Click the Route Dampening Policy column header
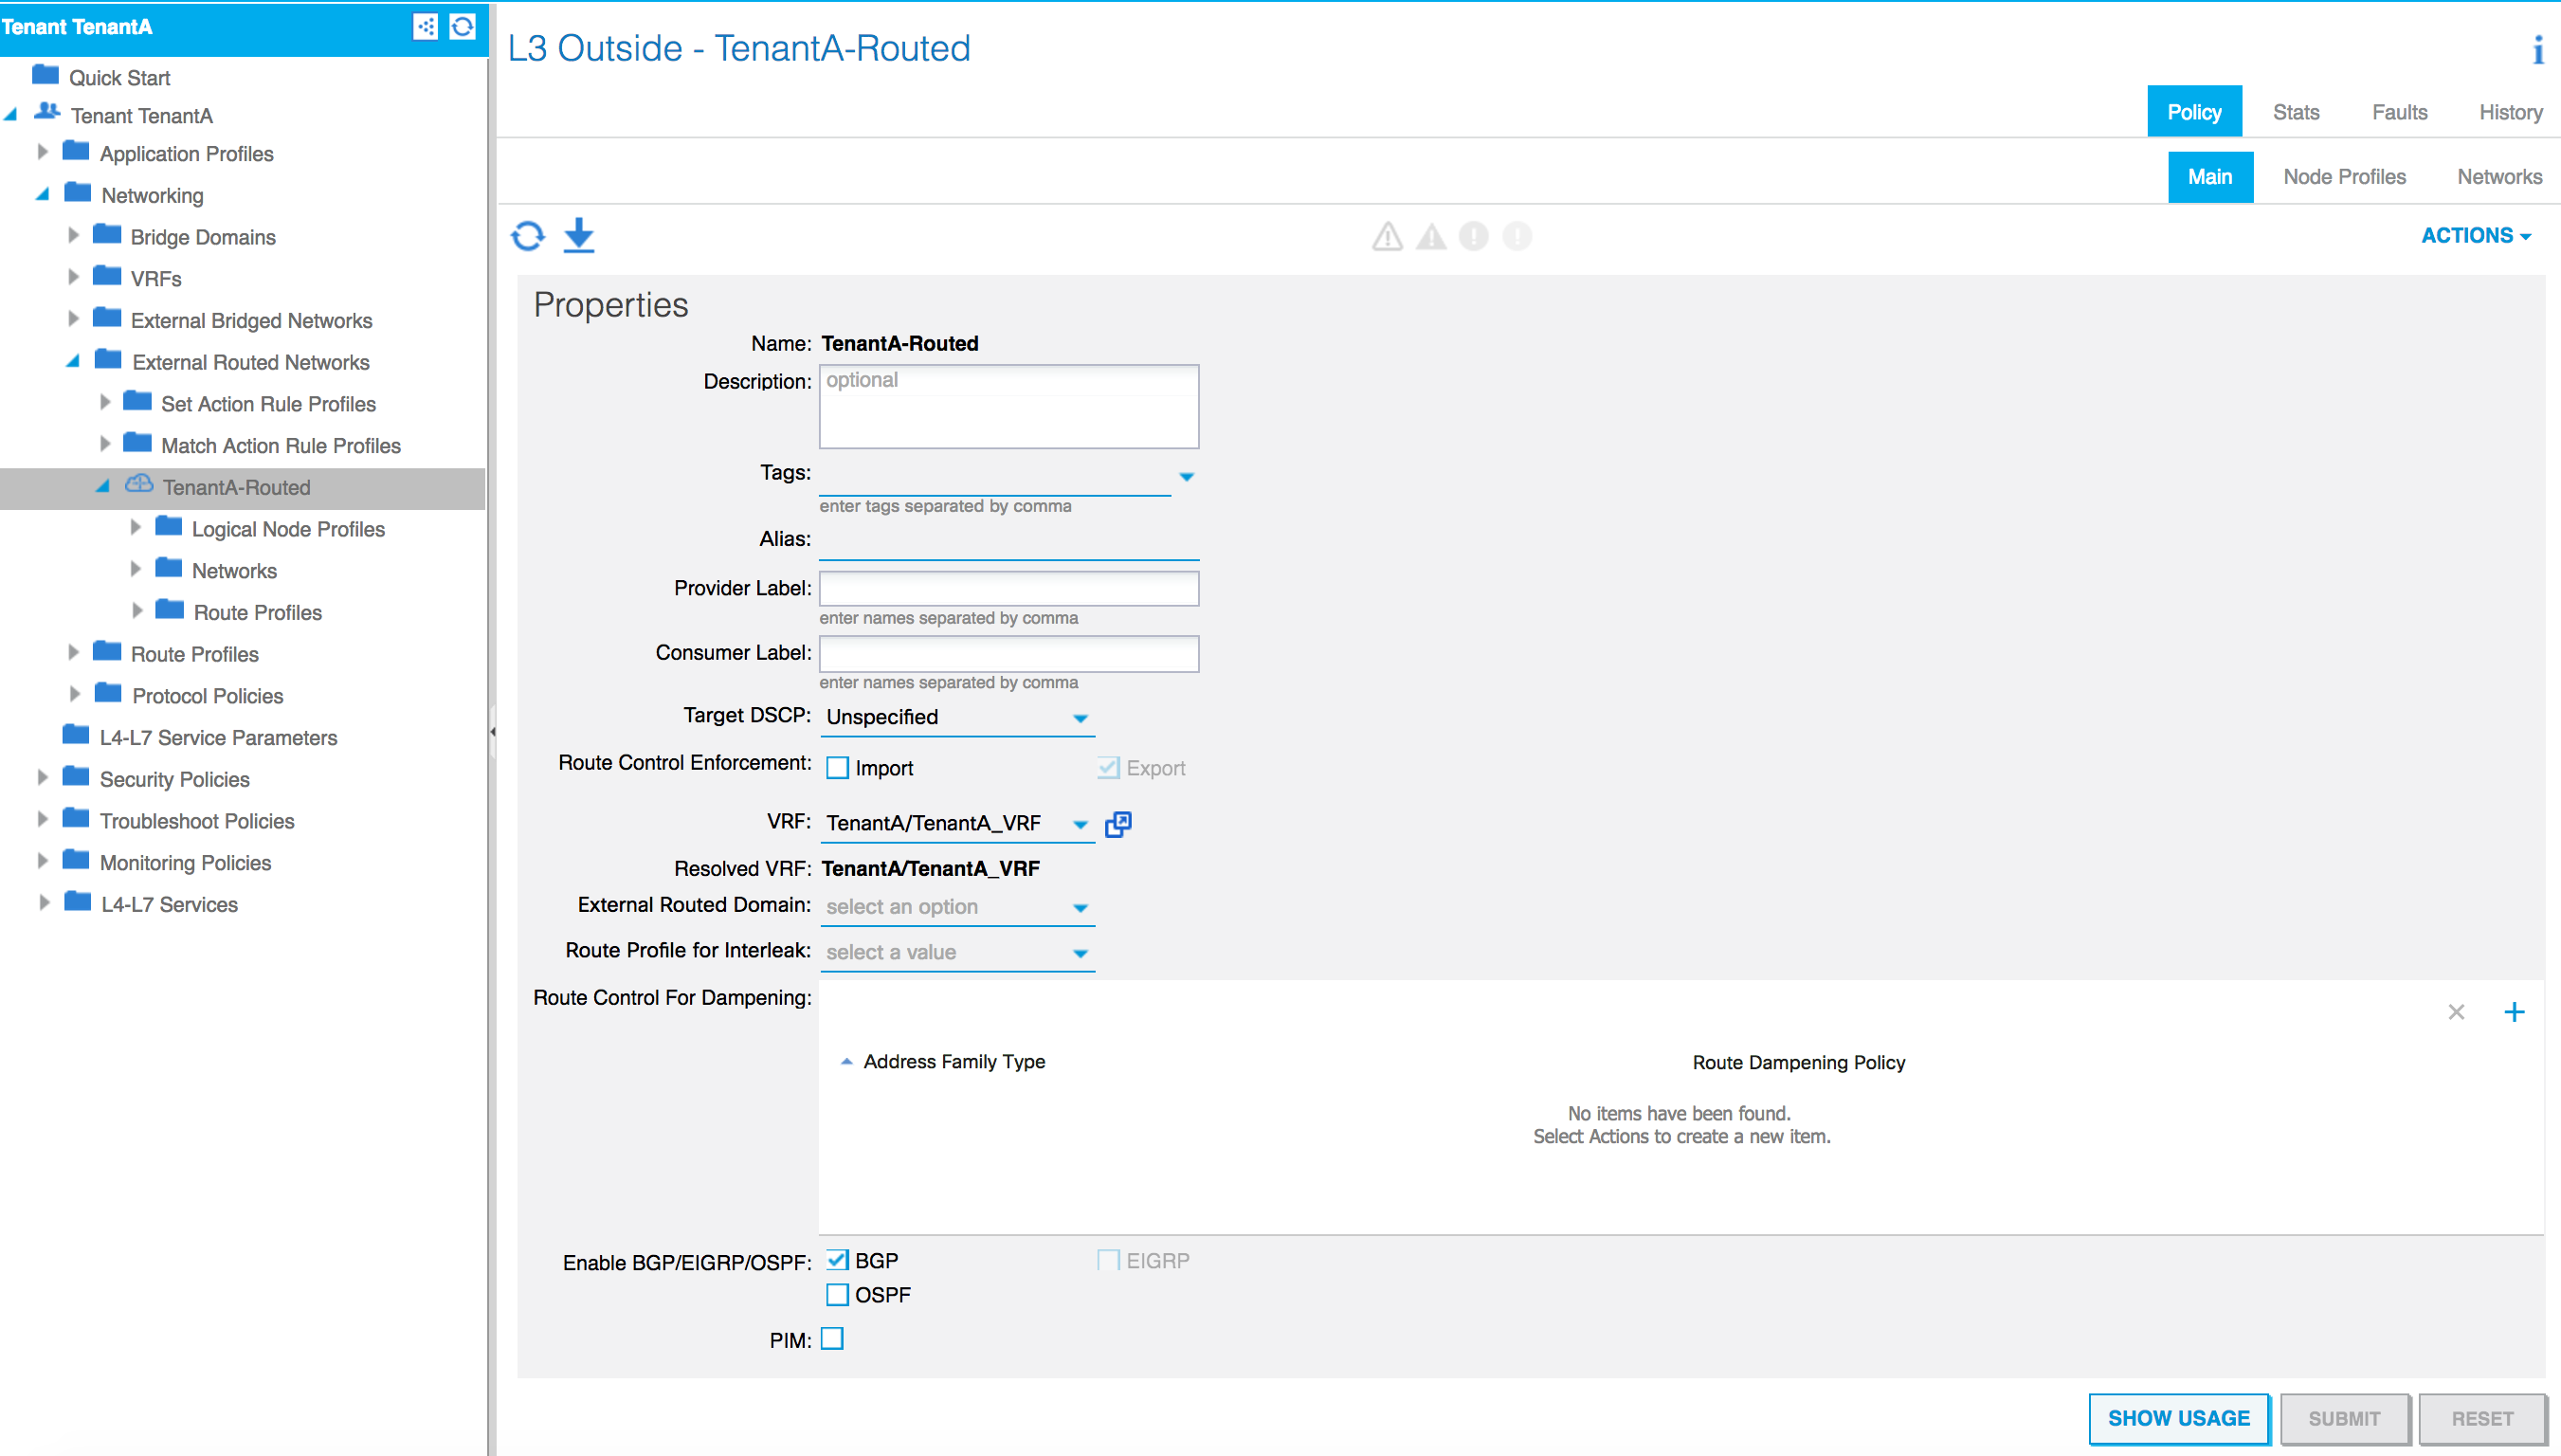 (x=1798, y=1062)
